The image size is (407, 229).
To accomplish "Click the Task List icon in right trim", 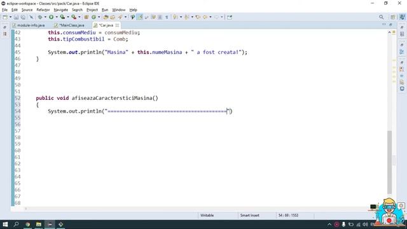I will click(402, 34).
